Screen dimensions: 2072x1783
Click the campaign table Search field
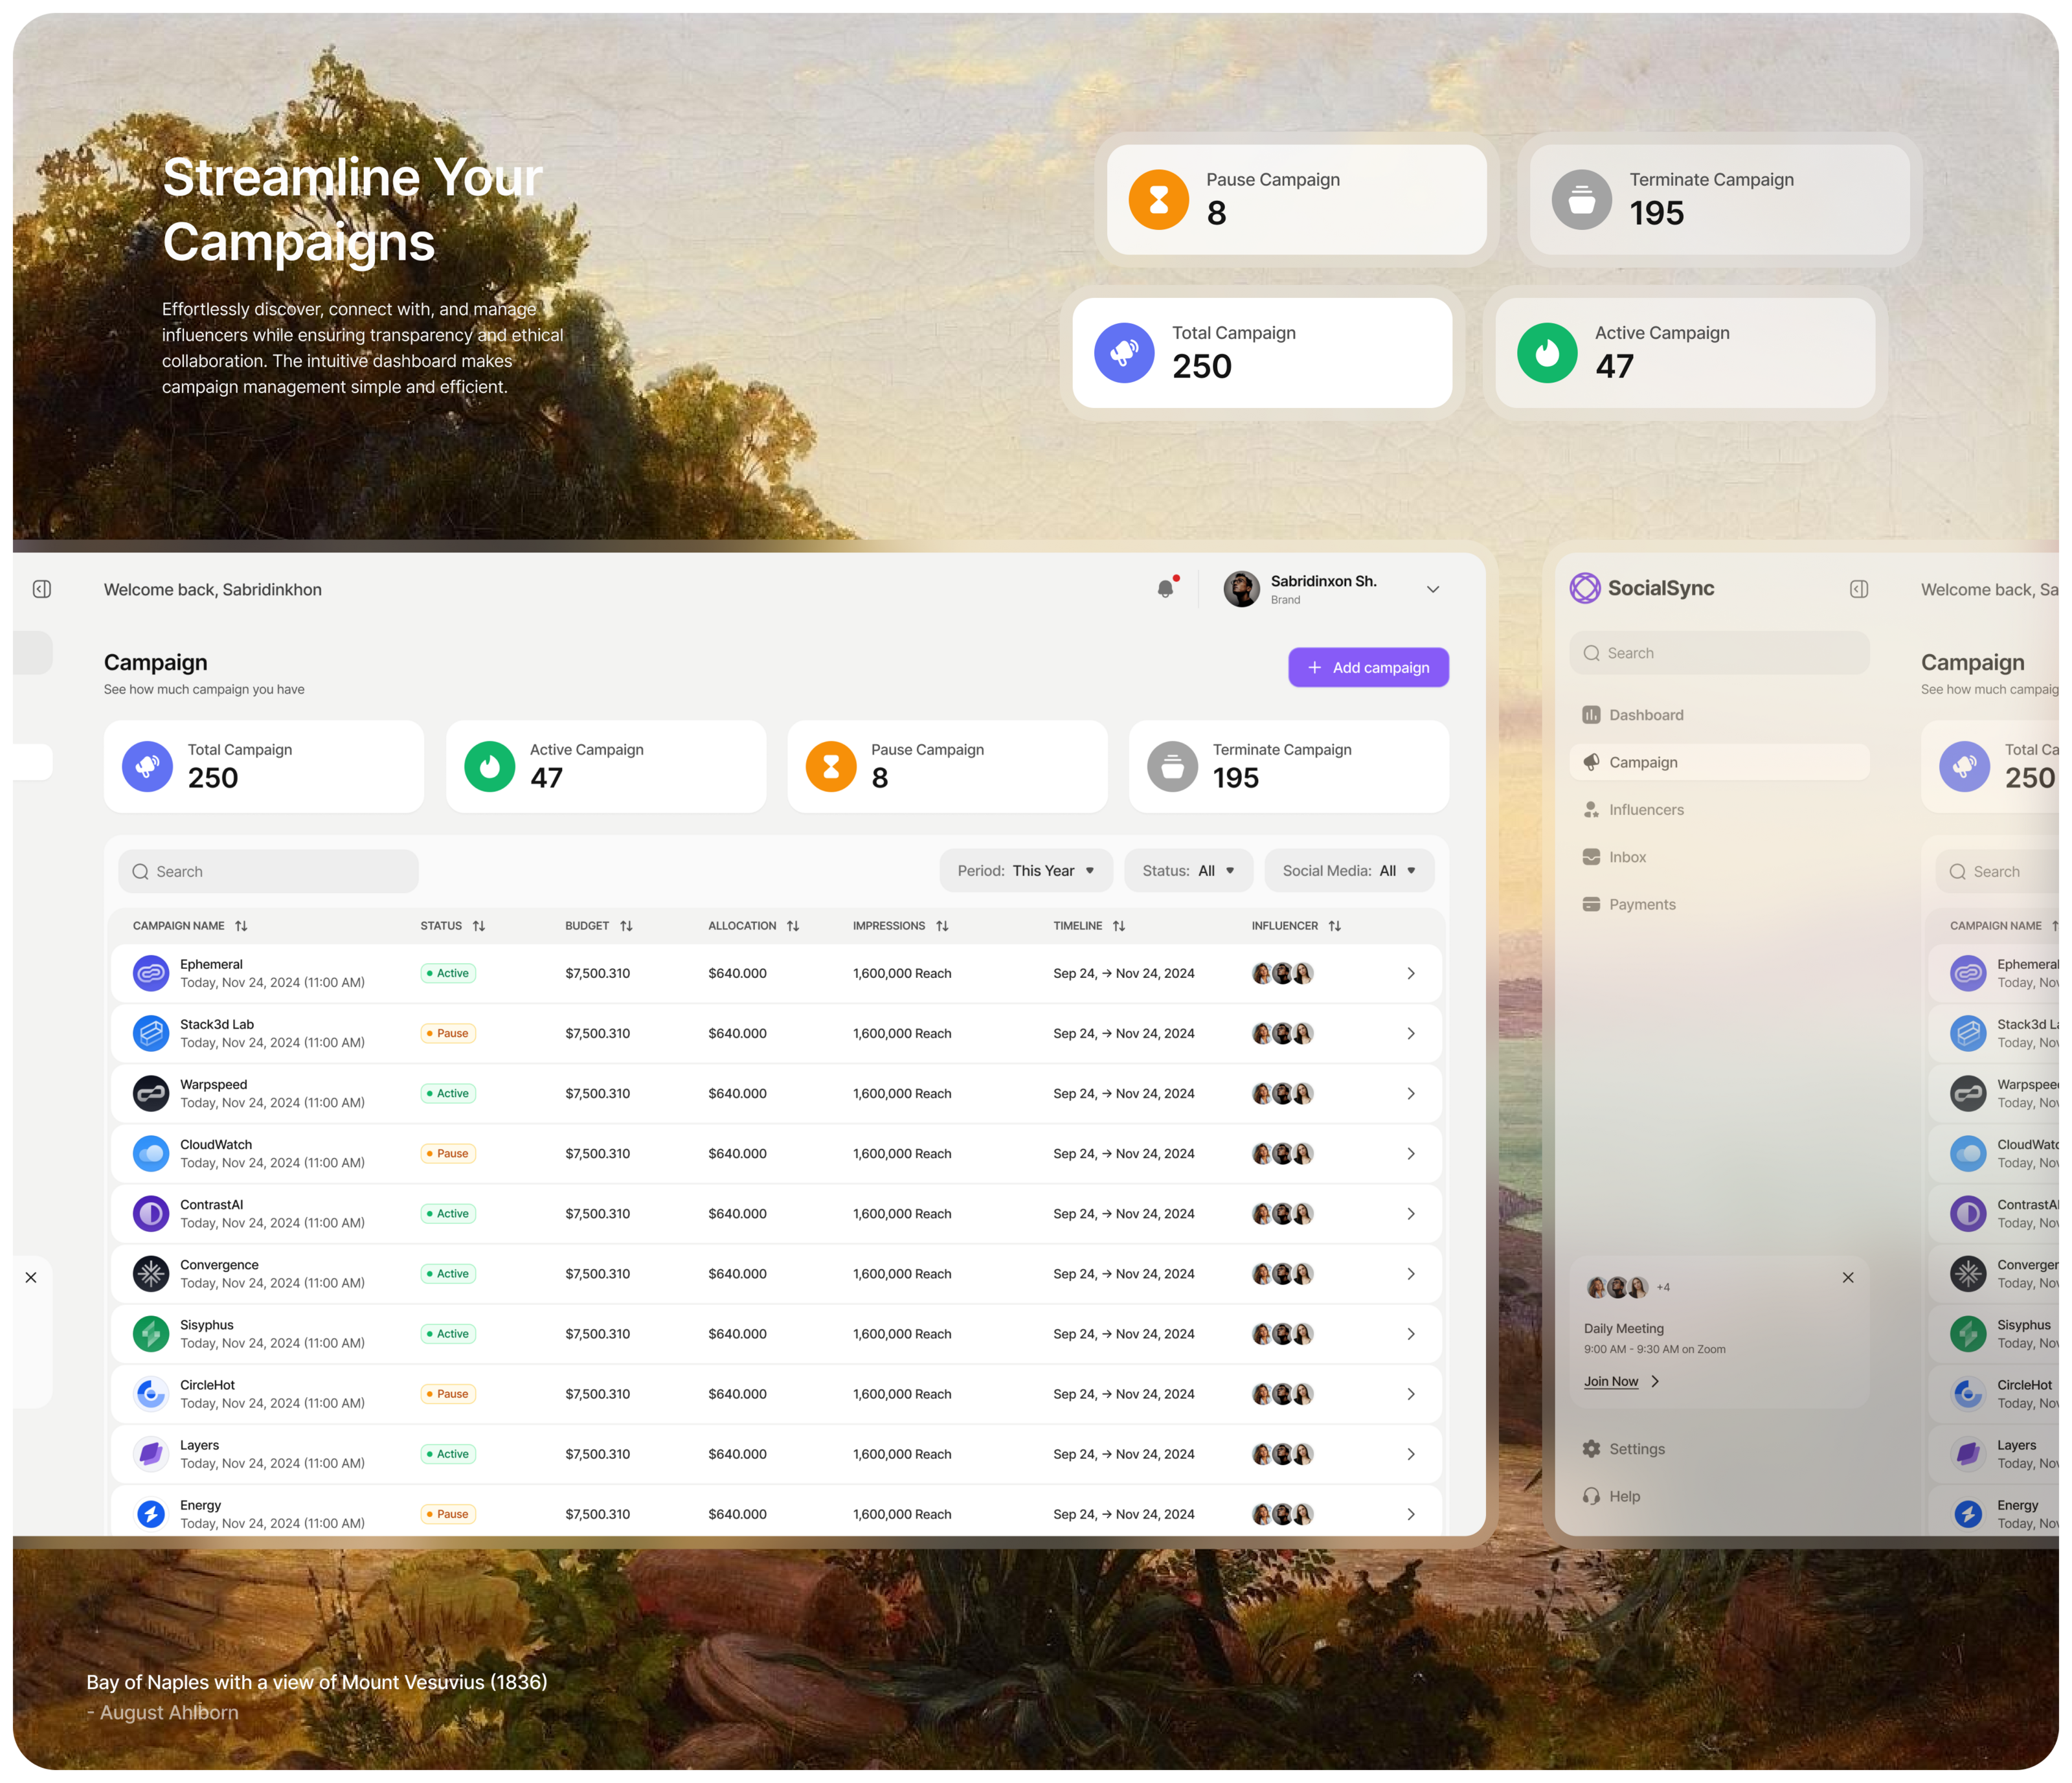tap(268, 871)
